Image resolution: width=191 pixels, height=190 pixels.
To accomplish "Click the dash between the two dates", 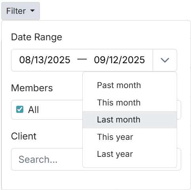I will point(82,59).
